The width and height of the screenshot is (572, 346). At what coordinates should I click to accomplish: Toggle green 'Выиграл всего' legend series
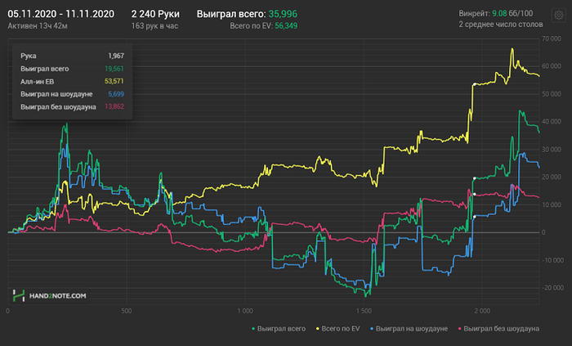tap(279, 329)
